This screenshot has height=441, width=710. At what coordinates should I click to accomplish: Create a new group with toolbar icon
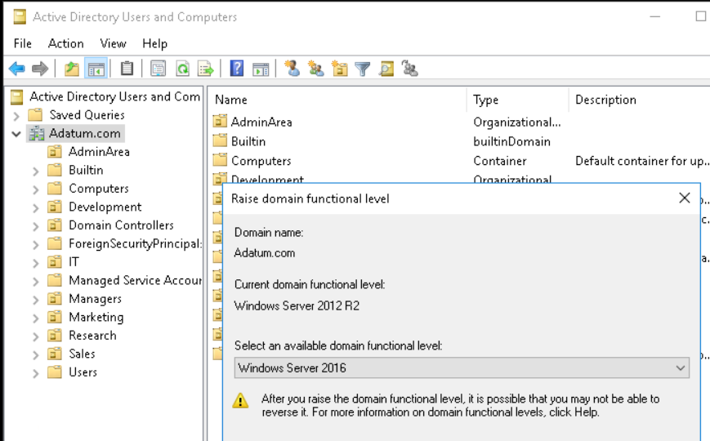click(315, 69)
